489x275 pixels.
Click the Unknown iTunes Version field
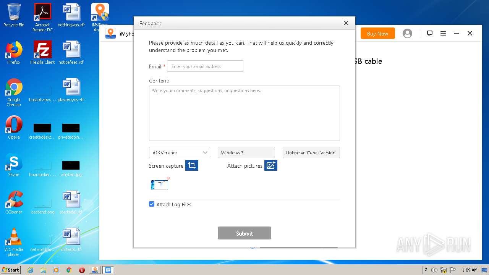[x=311, y=152]
